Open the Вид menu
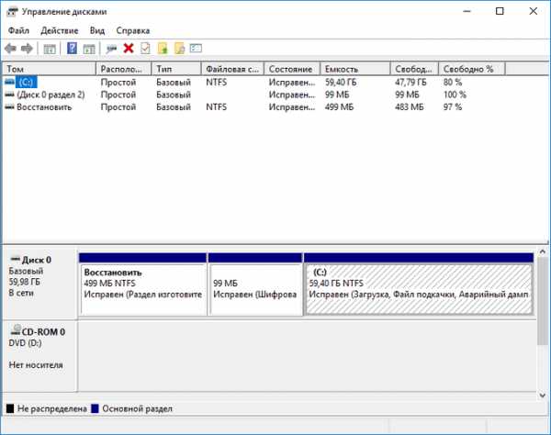This screenshot has height=435, width=551. pyautogui.click(x=97, y=30)
